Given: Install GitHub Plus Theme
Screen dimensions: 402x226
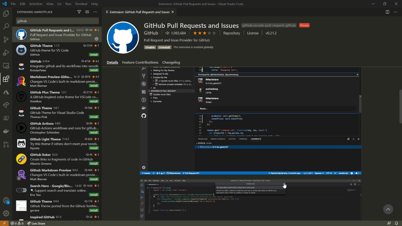Looking at the screenshot, I should [x=94, y=101].
